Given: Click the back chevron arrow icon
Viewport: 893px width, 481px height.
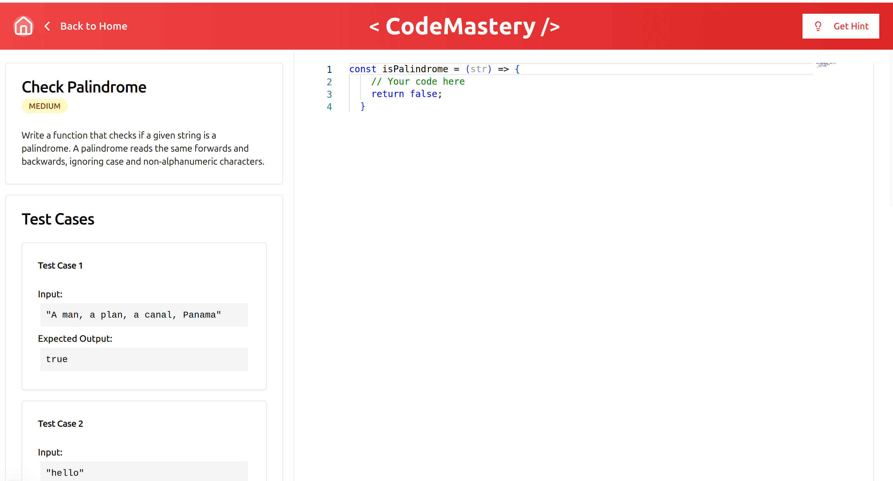Looking at the screenshot, I should click(47, 26).
